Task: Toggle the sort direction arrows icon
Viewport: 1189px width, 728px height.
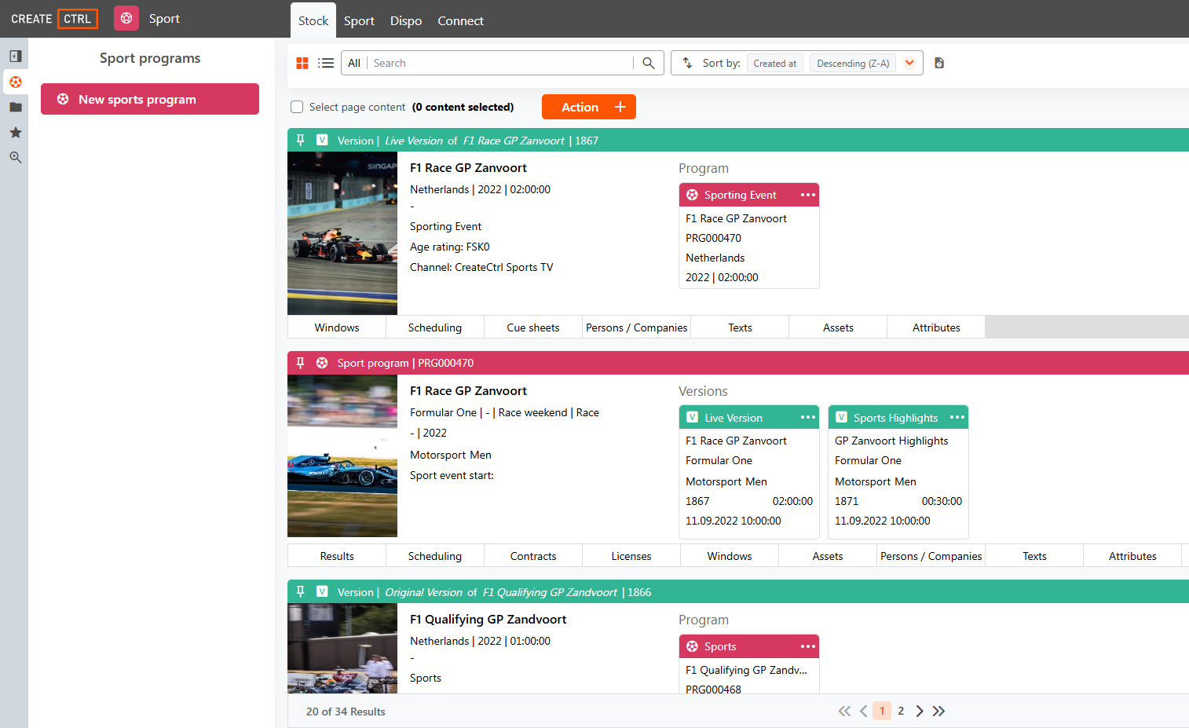Action: pos(687,63)
